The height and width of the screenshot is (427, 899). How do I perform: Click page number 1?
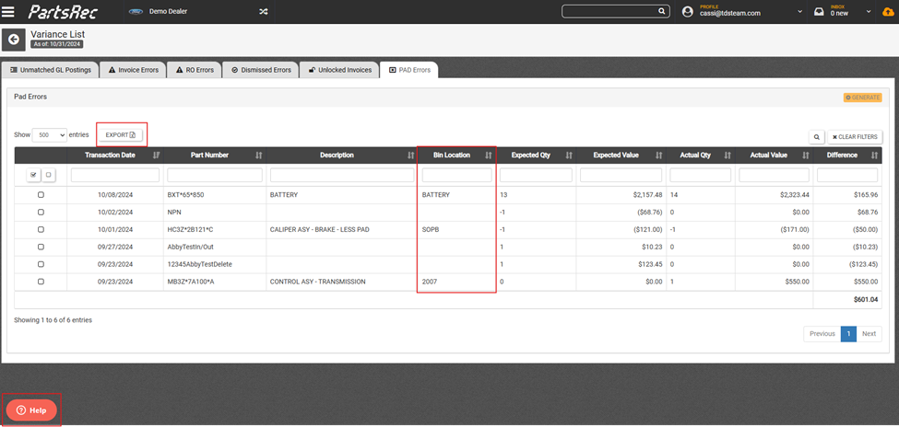[x=848, y=334]
